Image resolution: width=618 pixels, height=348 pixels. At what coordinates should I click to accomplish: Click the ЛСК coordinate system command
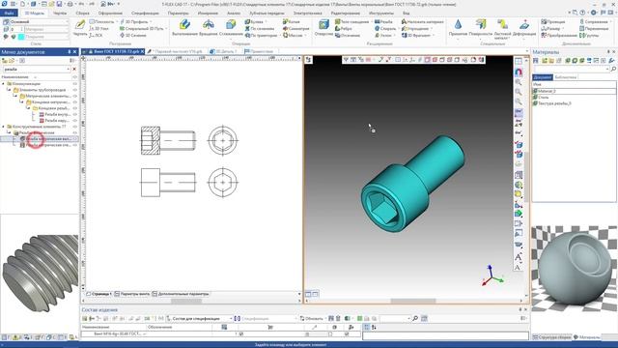pos(96,35)
